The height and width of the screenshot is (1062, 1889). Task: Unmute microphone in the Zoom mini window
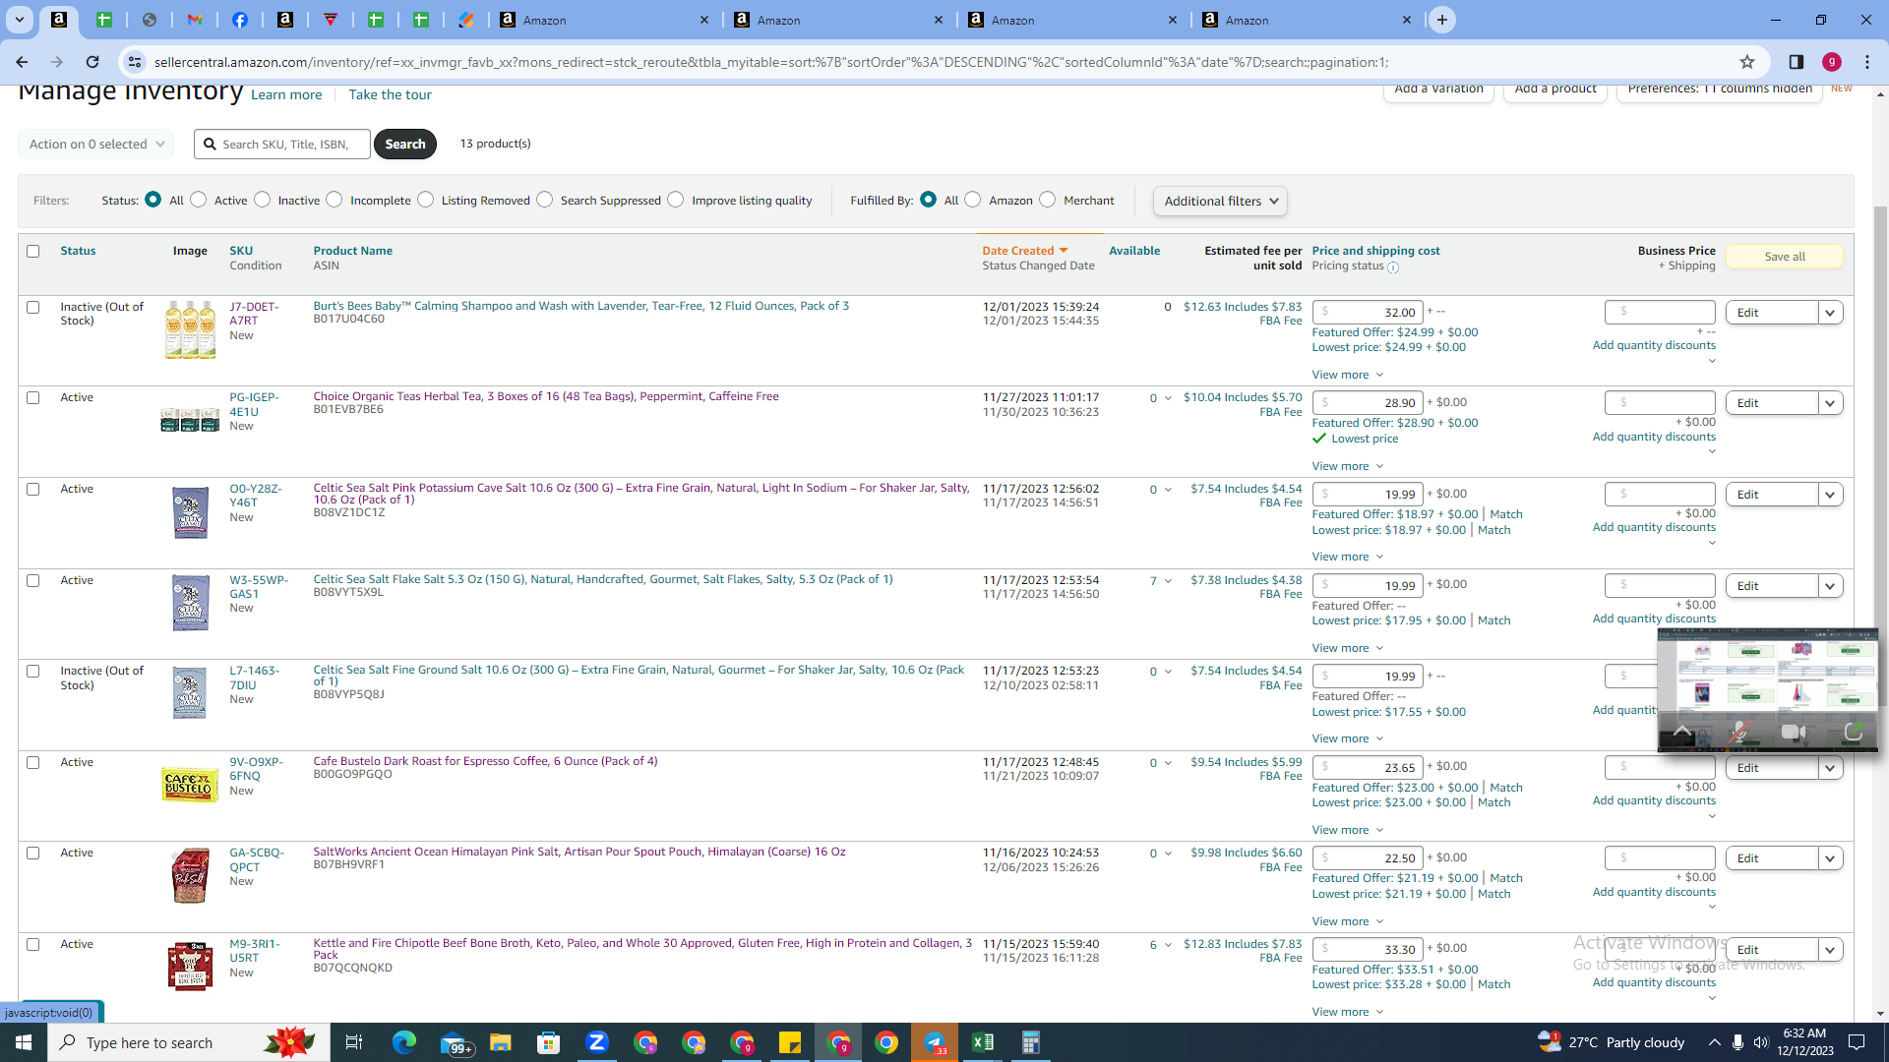click(x=1738, y=732)
